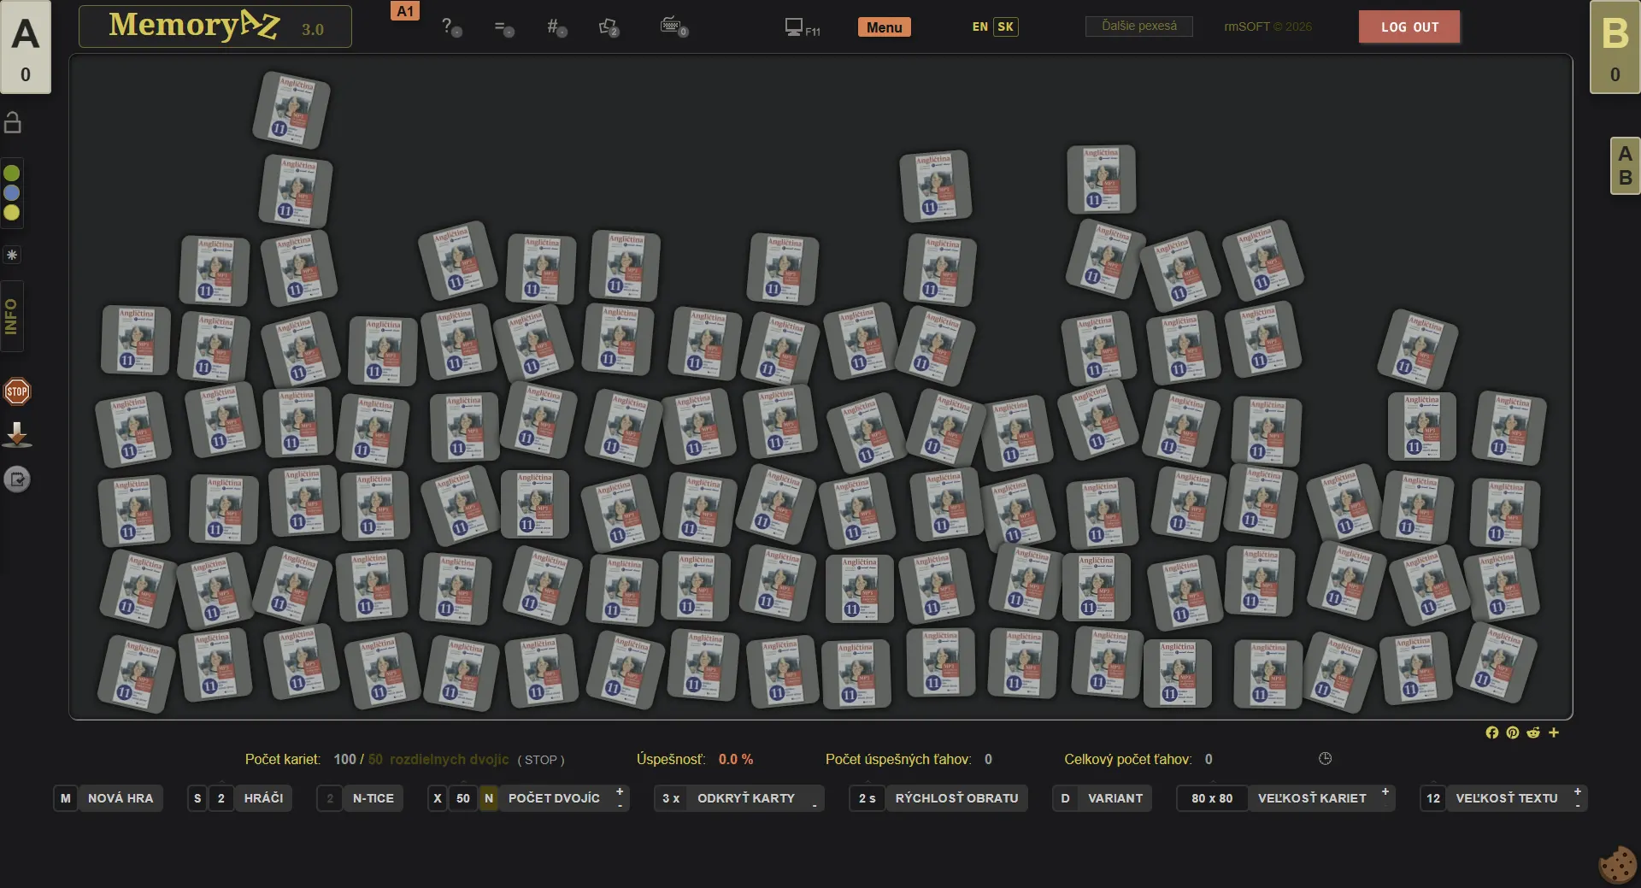
Task: Click the keyboard icon in top toolbar
Action: pyautogui.click(x=673, y=26)
